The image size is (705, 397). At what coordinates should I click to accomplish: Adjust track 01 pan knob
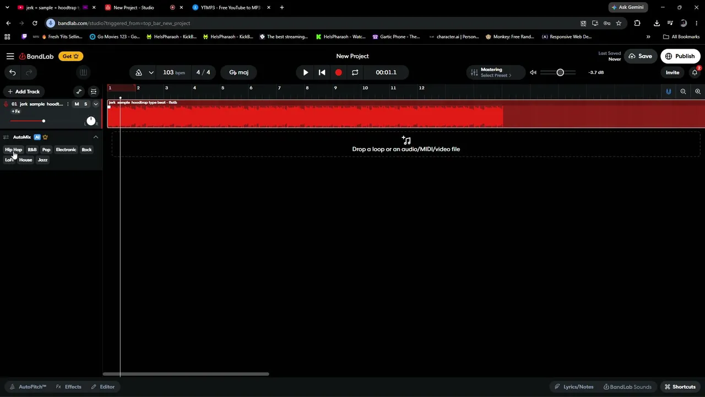tap(91, 121)
